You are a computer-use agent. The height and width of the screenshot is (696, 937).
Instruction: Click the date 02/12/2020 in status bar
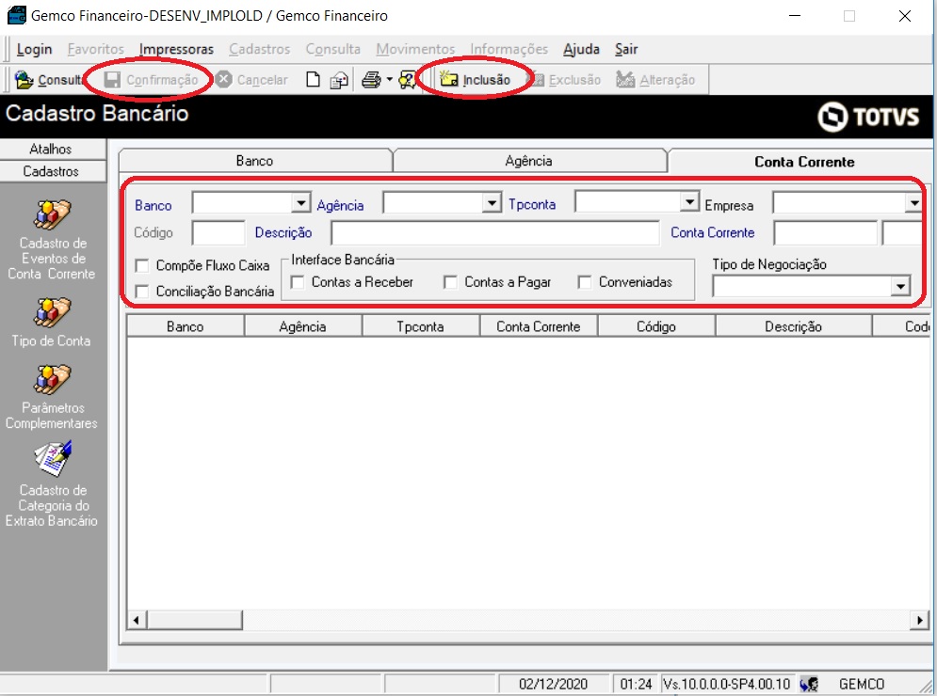(554, 684)
